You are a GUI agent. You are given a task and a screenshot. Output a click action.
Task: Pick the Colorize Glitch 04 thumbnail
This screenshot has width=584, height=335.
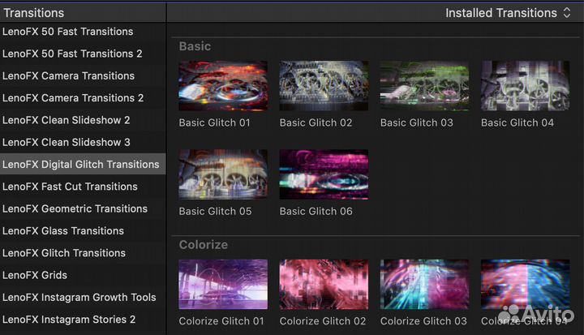(525, 285)
